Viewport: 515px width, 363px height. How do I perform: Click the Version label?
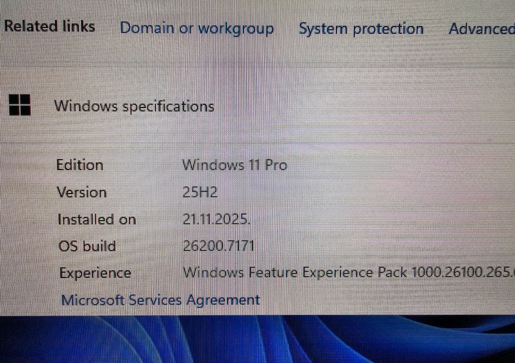point(82,192)
